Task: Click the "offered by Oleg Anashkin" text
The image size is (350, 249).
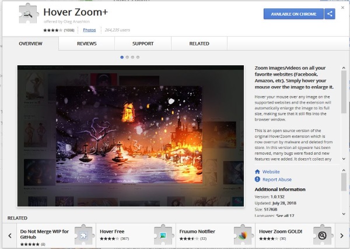Action: pos(66,22)
